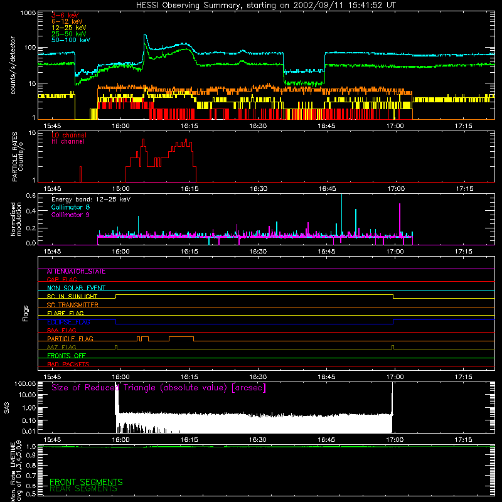
Task: Click the GAP_FLAG label
Action: (61, 280)
